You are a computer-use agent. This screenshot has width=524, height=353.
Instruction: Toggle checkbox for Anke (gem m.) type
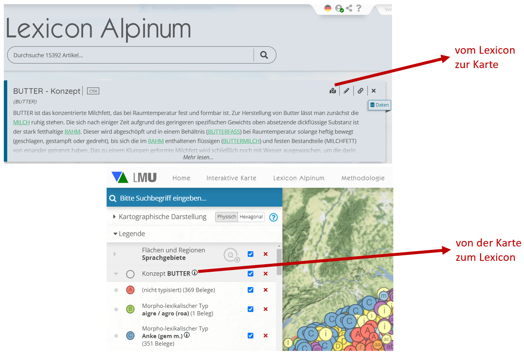tap(250, 336)
